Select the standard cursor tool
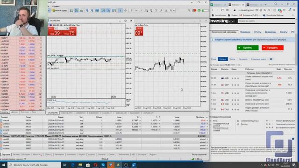299x168 pixels. click(x=121, y=10)
